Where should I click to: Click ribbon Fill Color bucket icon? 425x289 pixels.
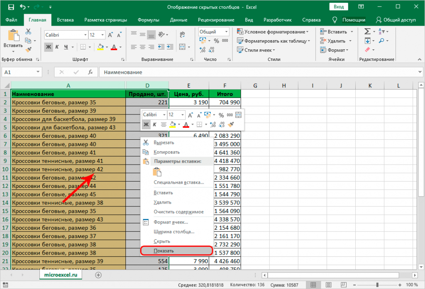(x=100, y=47)
